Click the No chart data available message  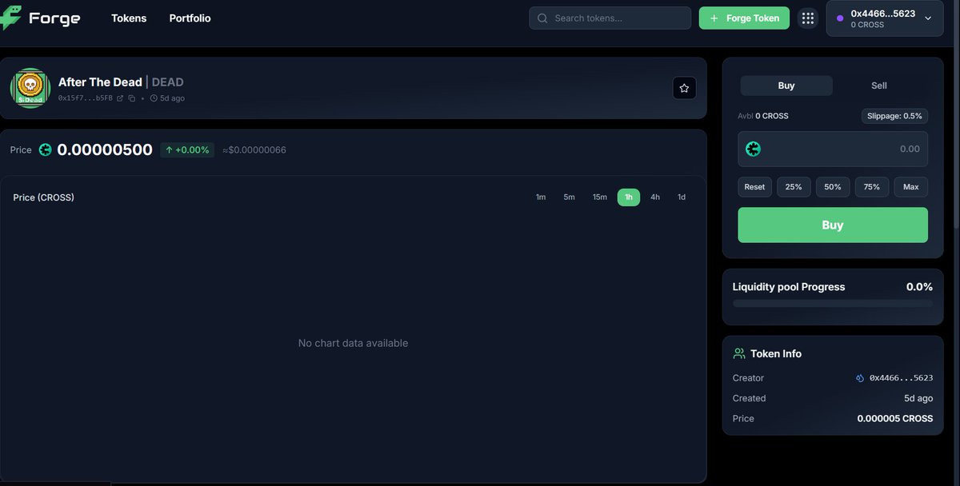pos(353,343)
